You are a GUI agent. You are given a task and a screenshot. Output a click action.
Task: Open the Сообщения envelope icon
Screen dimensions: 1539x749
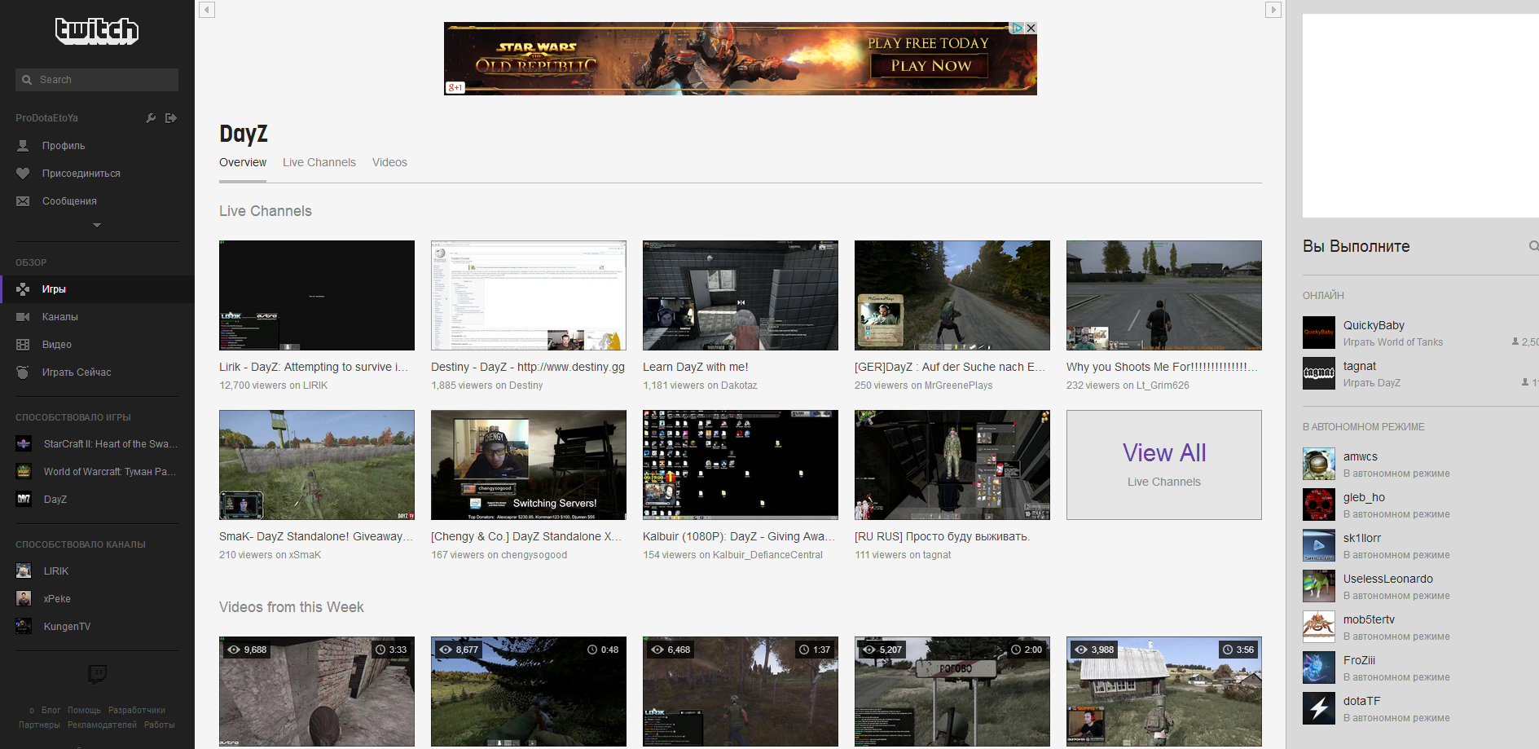[23, 201]
